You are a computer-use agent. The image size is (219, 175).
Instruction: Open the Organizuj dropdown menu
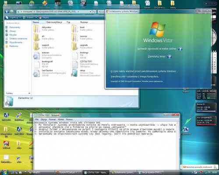(x=13, y=17)
